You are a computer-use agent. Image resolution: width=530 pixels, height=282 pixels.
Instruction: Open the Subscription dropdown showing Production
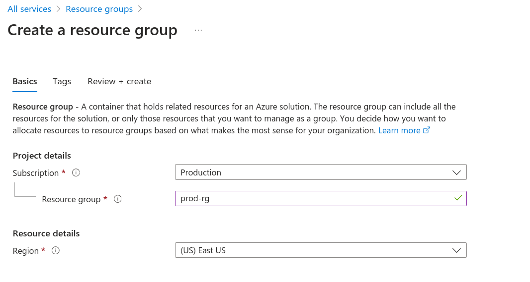pos(320,172)
